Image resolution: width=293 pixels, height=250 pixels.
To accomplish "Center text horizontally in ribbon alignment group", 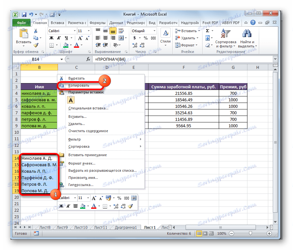I will click(105, 38).
